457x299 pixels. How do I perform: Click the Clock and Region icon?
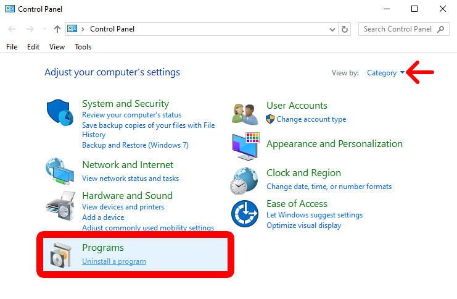(x=244, y=180)
